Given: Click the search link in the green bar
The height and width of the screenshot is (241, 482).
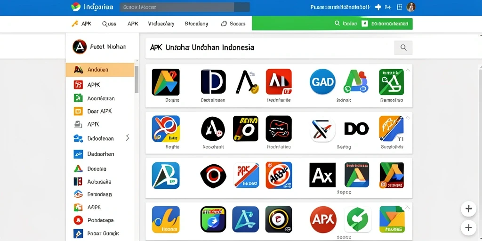Looking at the screenshot, I should point(345,24).
